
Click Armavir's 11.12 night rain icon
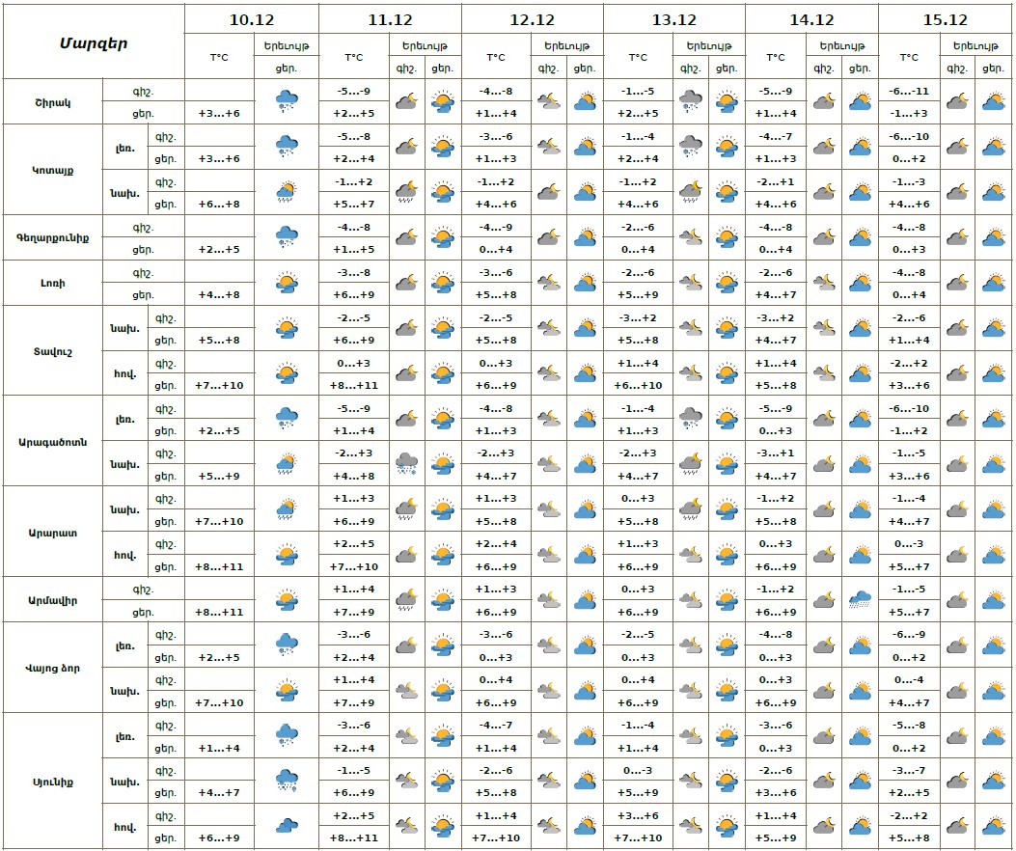(405, 600)
